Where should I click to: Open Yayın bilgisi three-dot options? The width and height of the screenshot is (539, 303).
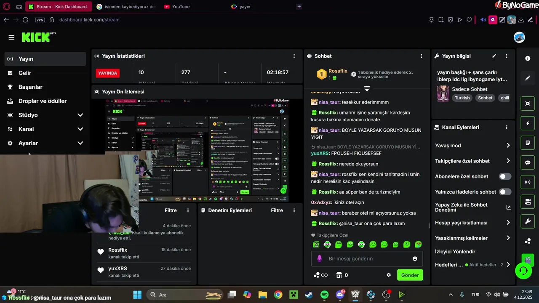click(507, 56)
